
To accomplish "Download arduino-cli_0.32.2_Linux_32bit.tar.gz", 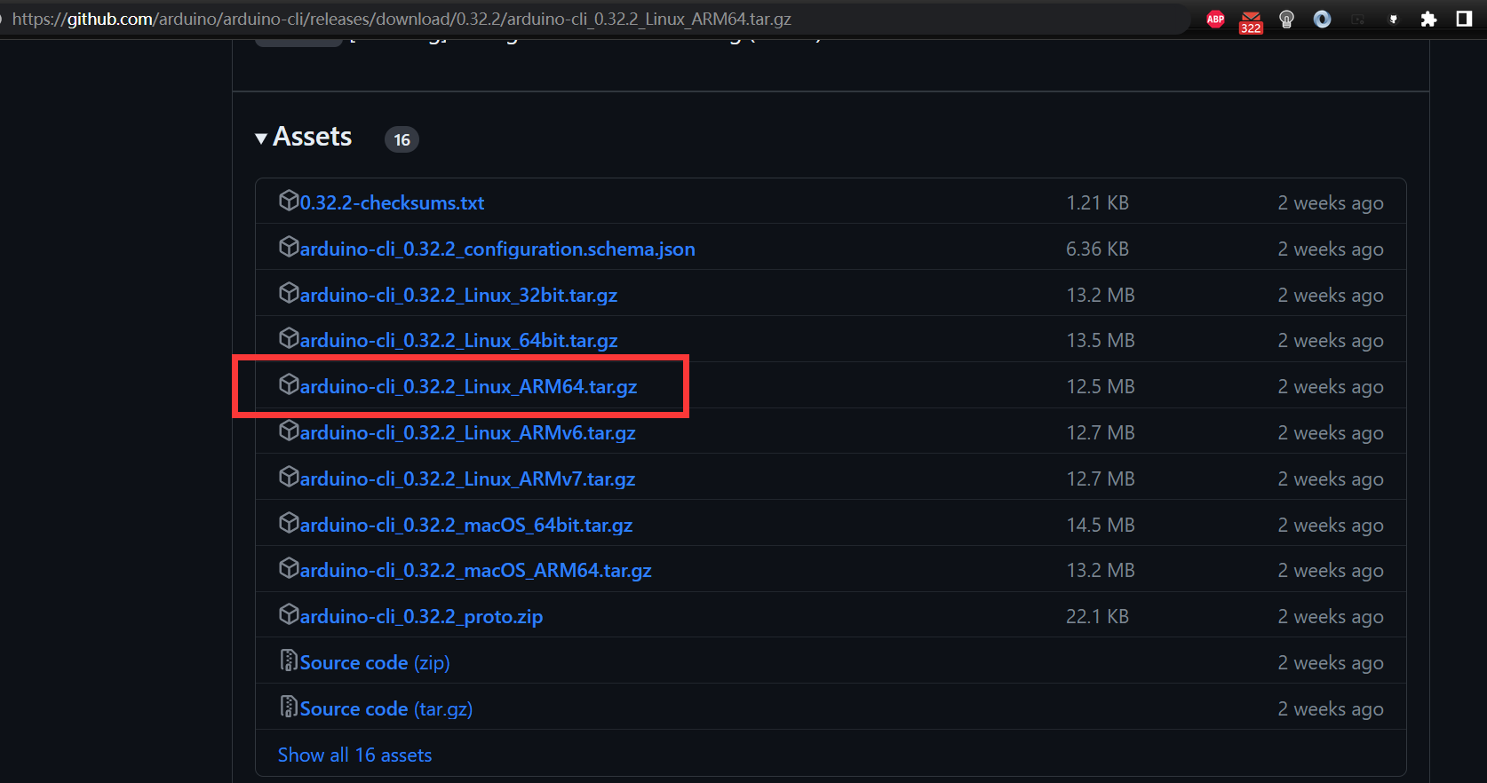I will [458, 296].
